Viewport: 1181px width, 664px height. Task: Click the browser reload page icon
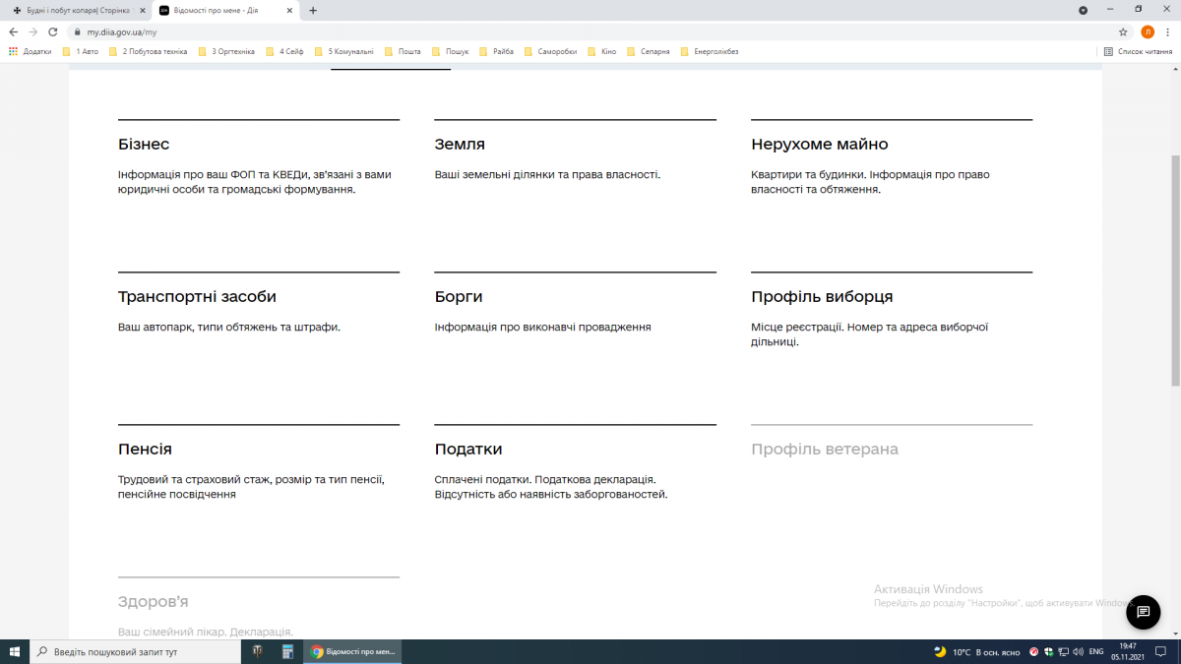tap(53, 31)
